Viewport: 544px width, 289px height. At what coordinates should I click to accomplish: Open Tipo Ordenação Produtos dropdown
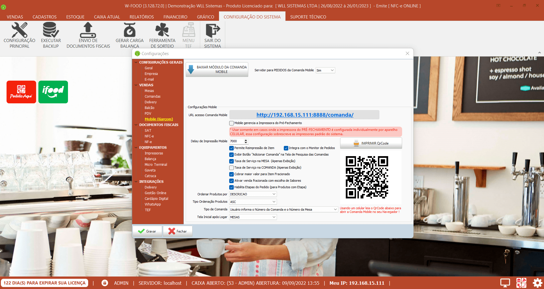[253, 202]
